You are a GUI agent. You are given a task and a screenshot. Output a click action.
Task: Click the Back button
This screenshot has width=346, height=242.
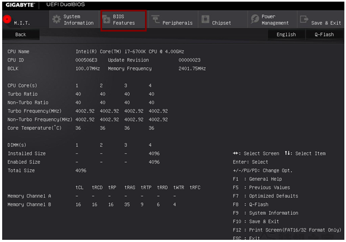click(x=21, y=34)
